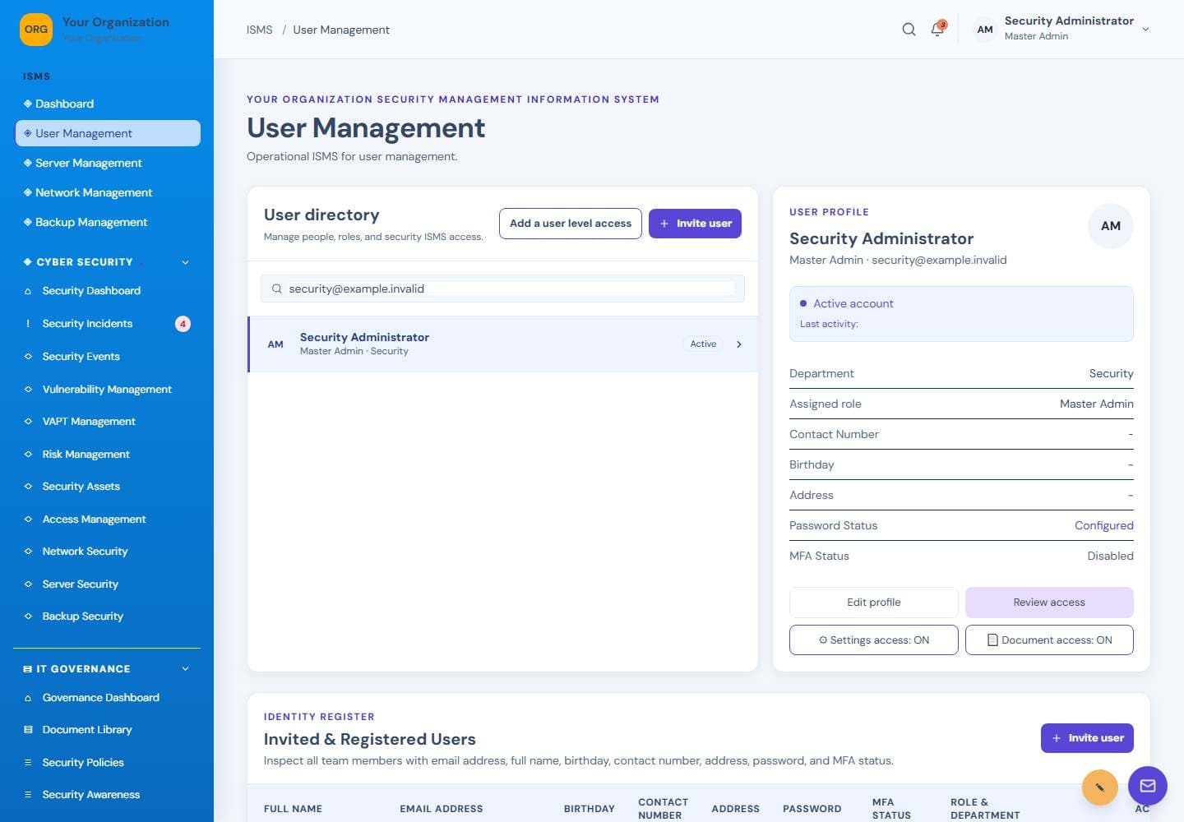Open the Security Administrator account dropdown arrow
The width and height of the screenshot is (1184, 822).
point(1145,30)
